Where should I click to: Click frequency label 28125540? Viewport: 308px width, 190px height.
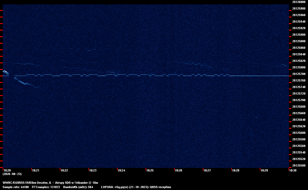click(299, 152)
